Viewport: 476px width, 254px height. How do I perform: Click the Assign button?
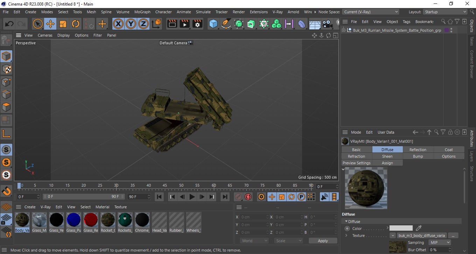pyautogui.click(x=387, y=163)
